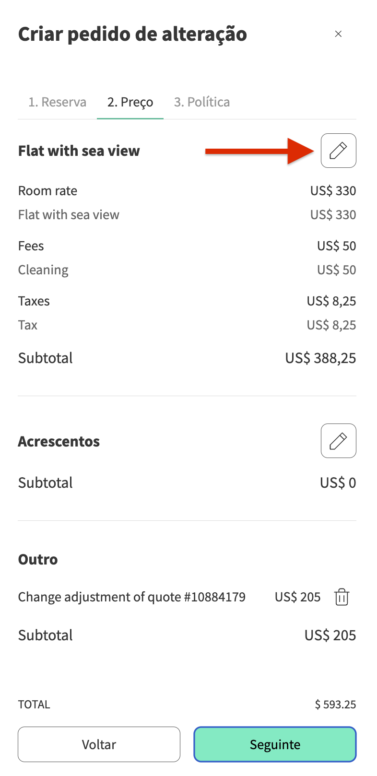This screenshot has width=377, height=776.
Task: Click the Cleaning fee line label
Action: 43,270
